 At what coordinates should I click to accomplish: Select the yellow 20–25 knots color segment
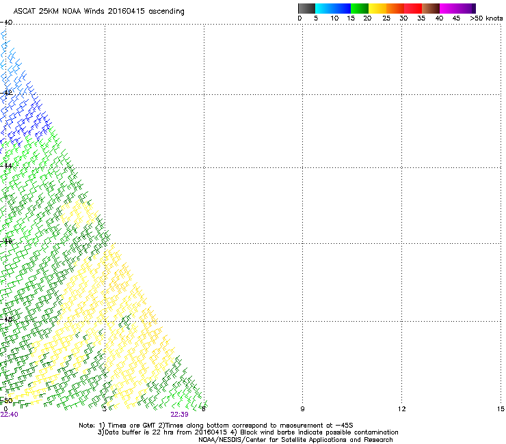377,8
